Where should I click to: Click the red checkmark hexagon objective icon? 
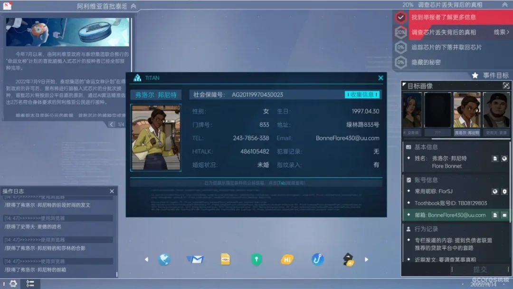401,17
